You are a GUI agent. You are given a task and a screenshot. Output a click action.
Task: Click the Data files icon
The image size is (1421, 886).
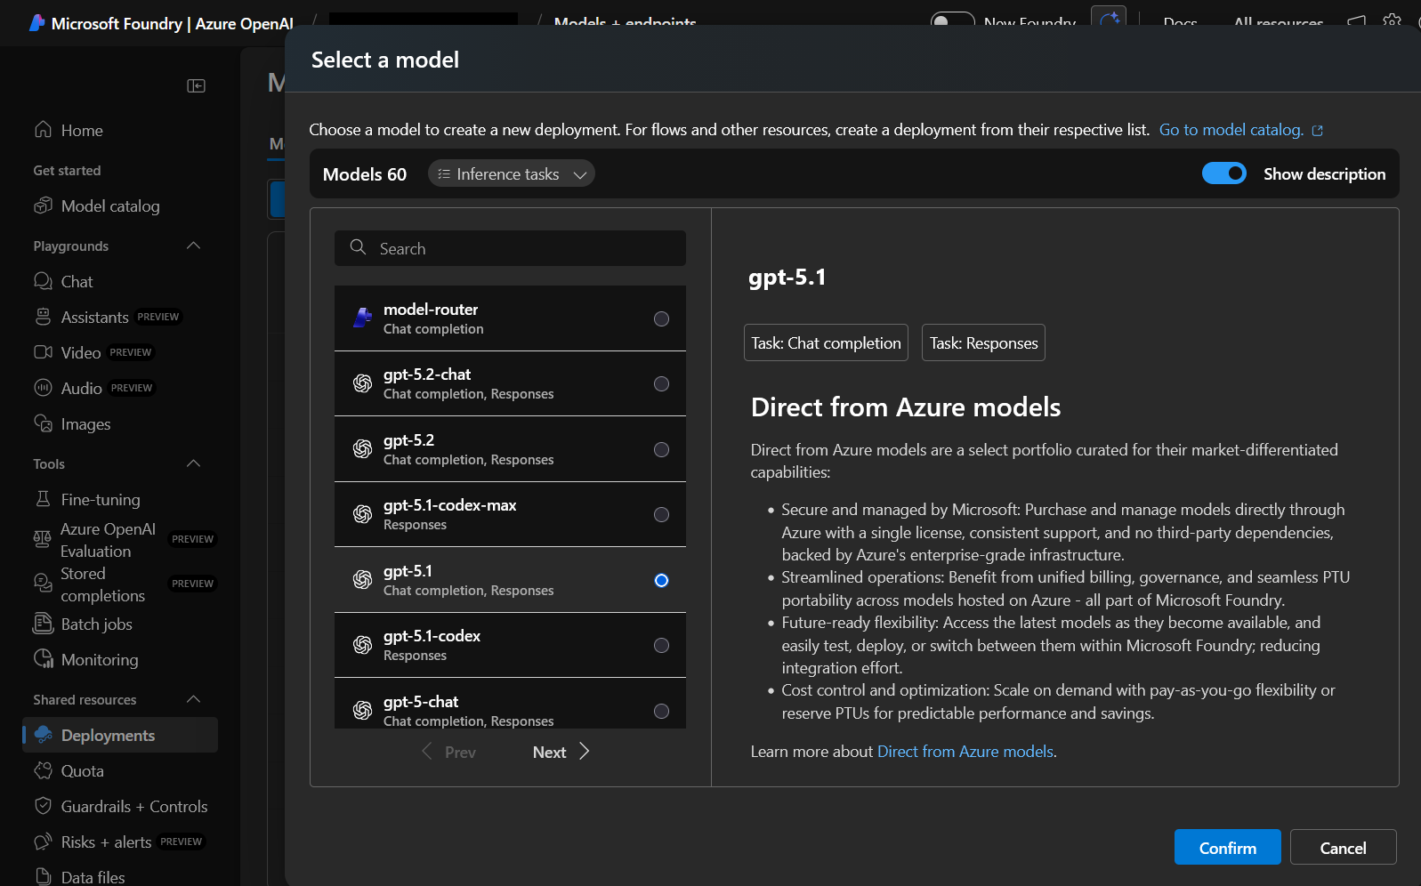pyautogui.click(x=43, y=876)
